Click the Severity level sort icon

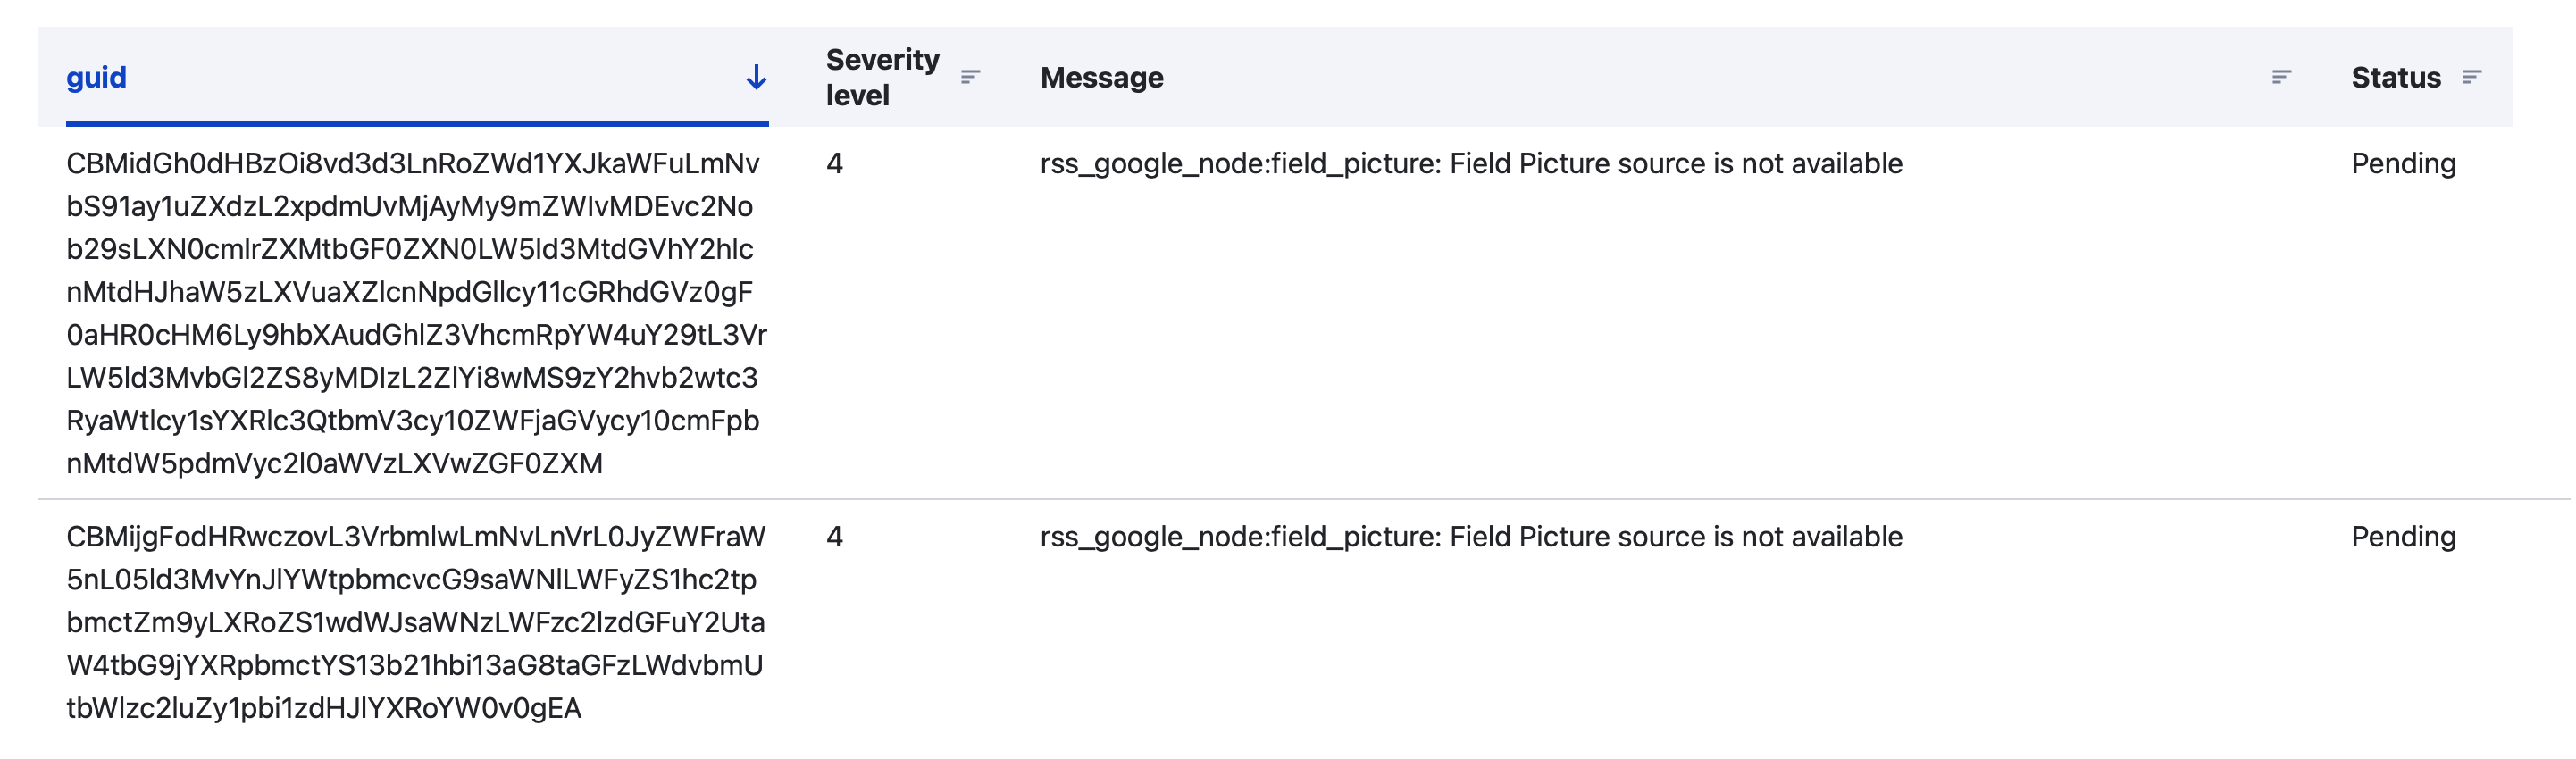point(969,77)
